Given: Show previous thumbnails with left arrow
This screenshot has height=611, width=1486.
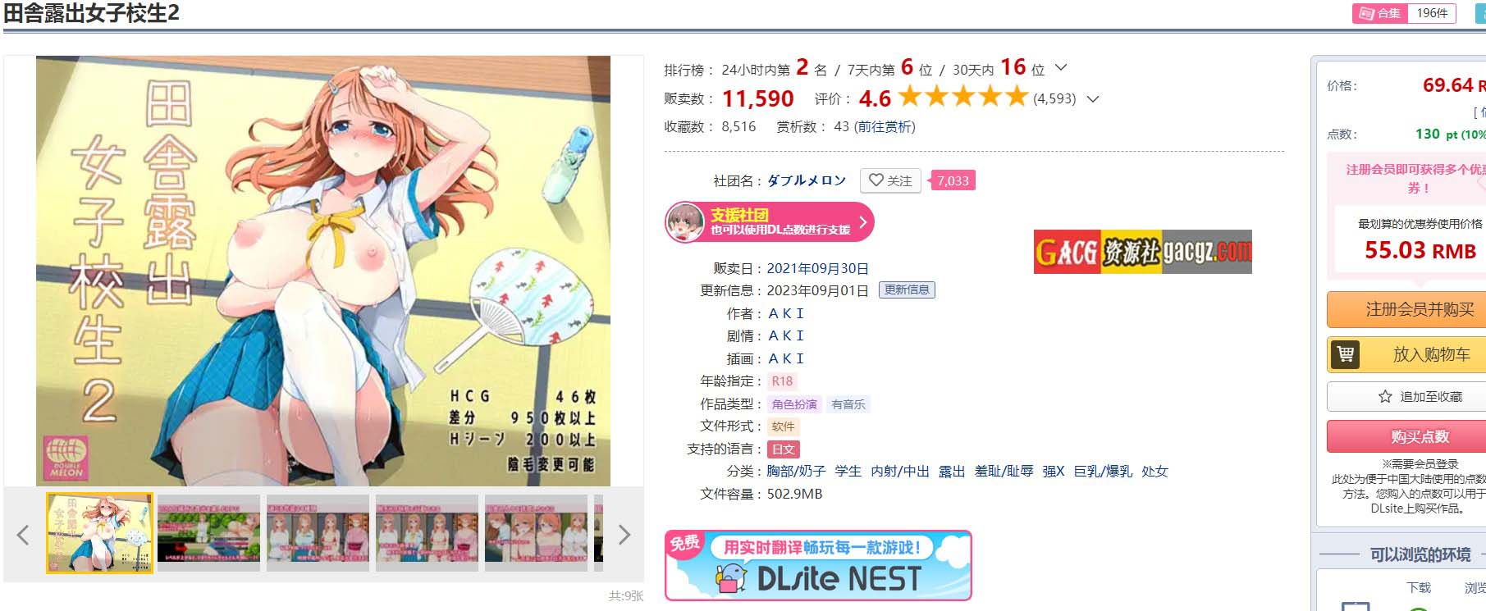Looking at the screenshot, I should (23, 535).
